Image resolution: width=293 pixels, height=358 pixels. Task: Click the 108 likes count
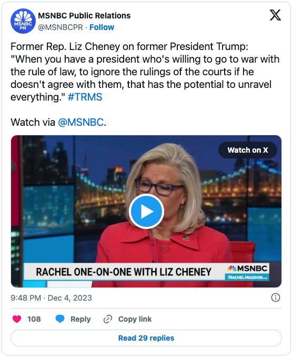34,319
